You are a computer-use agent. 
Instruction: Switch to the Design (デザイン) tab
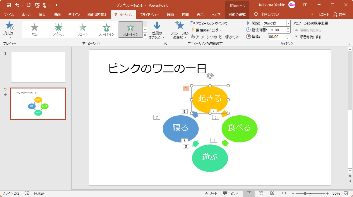74,15
